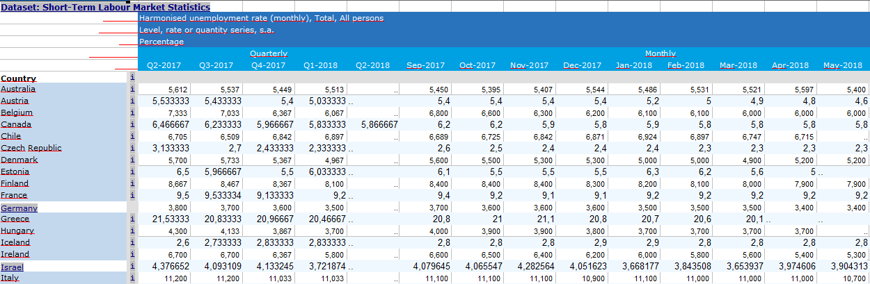
Task: Click the info icon in the Country header row
Action: 132,78
